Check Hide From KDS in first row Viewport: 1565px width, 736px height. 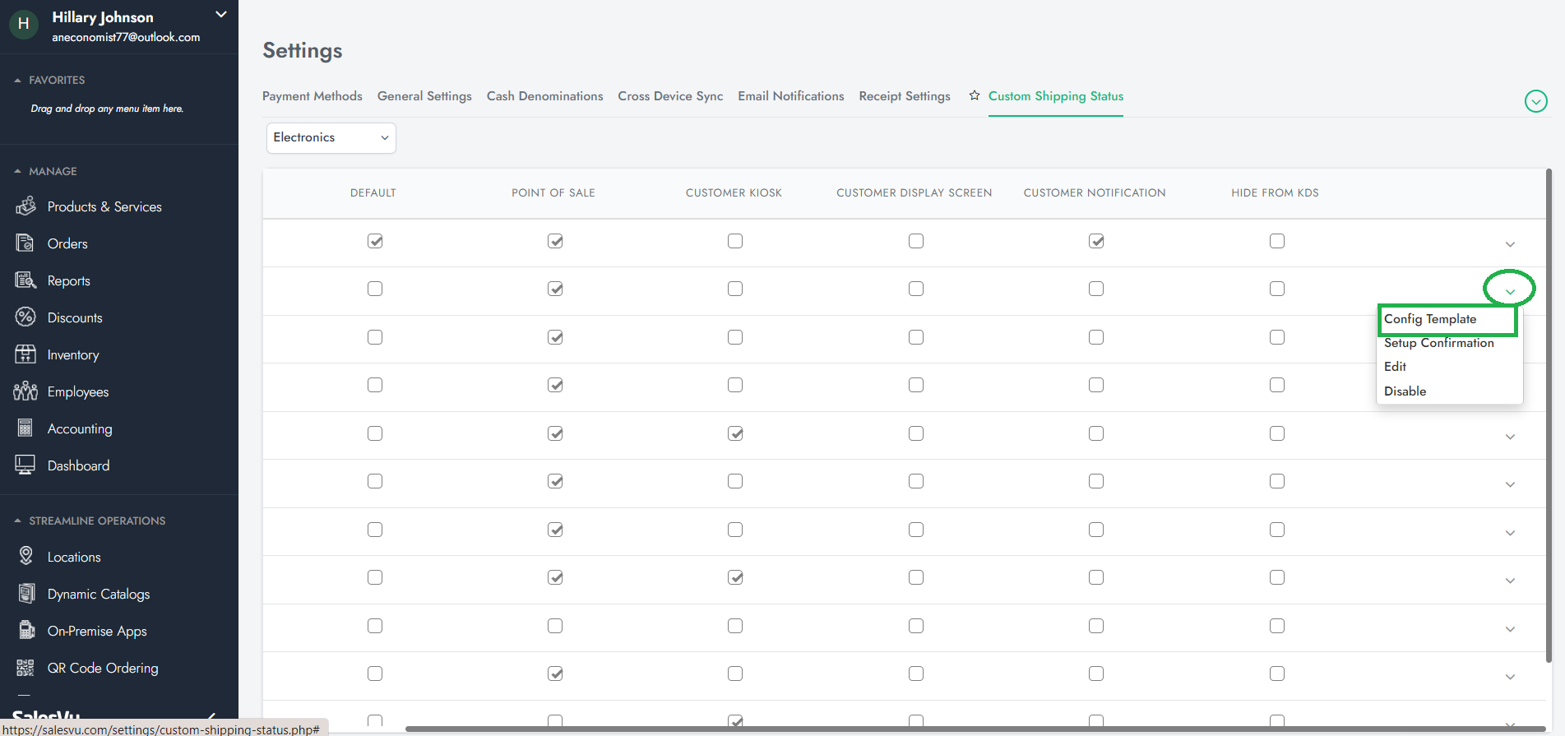(1276, 241)
